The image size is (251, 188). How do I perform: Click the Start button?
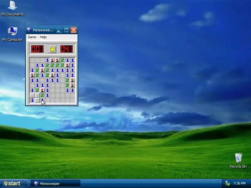tap(13, 183)
